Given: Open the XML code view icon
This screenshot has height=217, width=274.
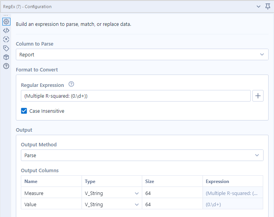Looking at the screenshot, I should click(x=6, y=31).
